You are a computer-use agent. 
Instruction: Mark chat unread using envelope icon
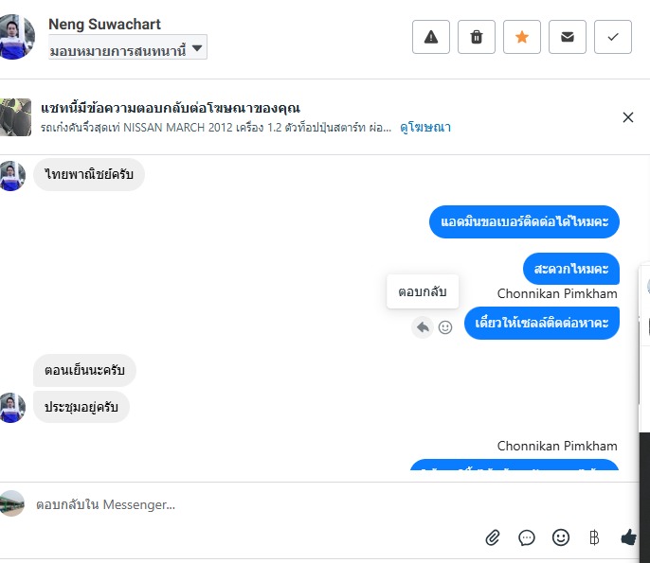568,37
